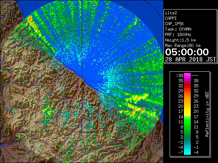Select the 'Reflectivity in dBZ' axis label
218x163 pixels.
pyautogui.click(x=207, y=114)
